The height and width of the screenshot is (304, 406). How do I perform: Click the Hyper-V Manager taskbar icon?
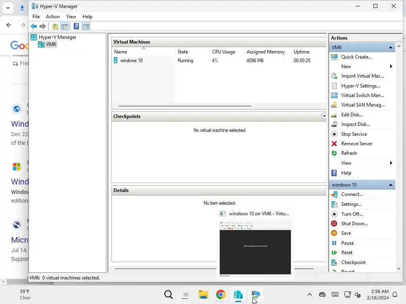(238, 294)
